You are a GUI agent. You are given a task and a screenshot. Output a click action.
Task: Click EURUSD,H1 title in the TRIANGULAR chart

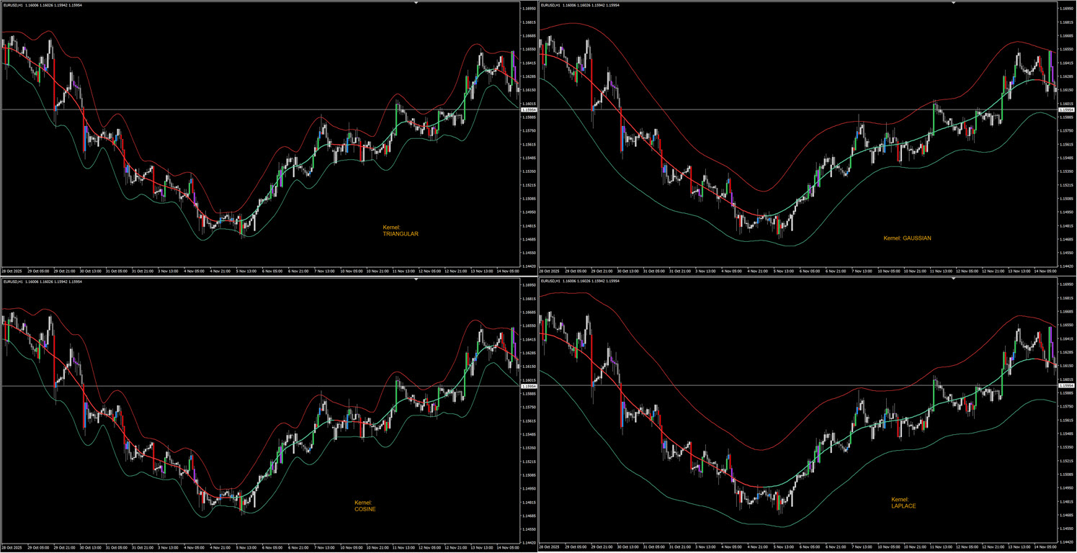click(13, 5)
